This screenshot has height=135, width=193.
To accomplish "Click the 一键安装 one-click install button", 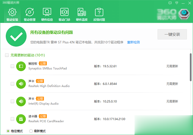I will 172,34.
